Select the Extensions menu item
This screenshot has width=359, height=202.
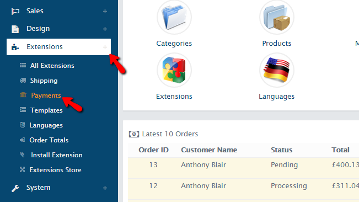tap(58, 47)
